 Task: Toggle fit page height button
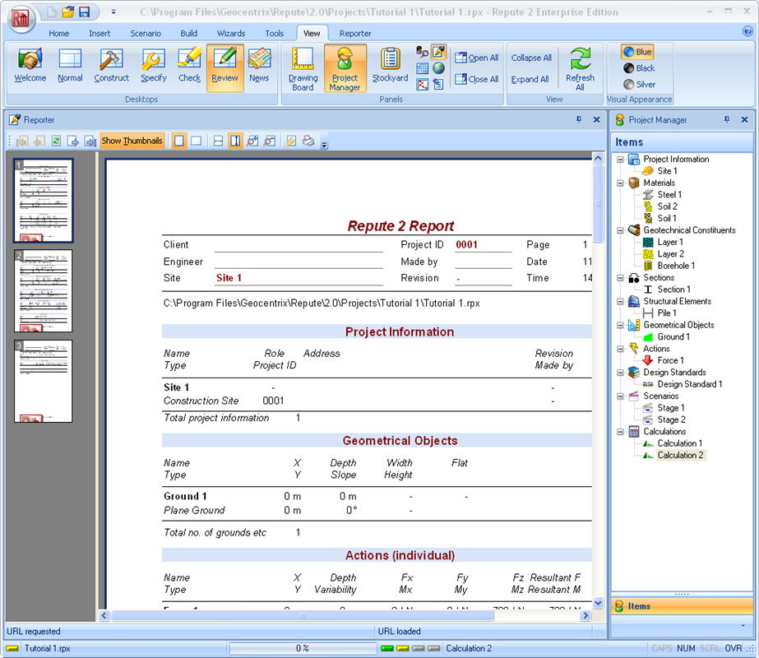coord(235,141)
